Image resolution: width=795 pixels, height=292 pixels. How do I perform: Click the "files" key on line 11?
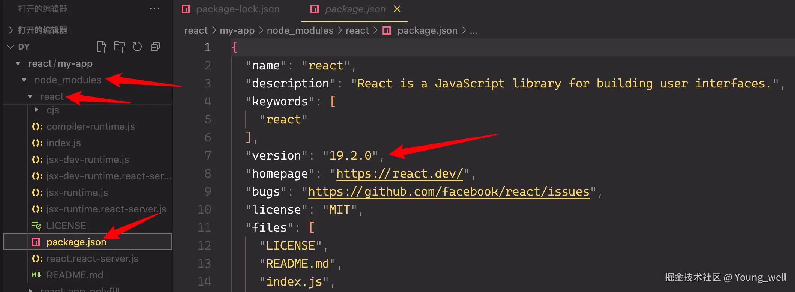(x=270, y=227)
